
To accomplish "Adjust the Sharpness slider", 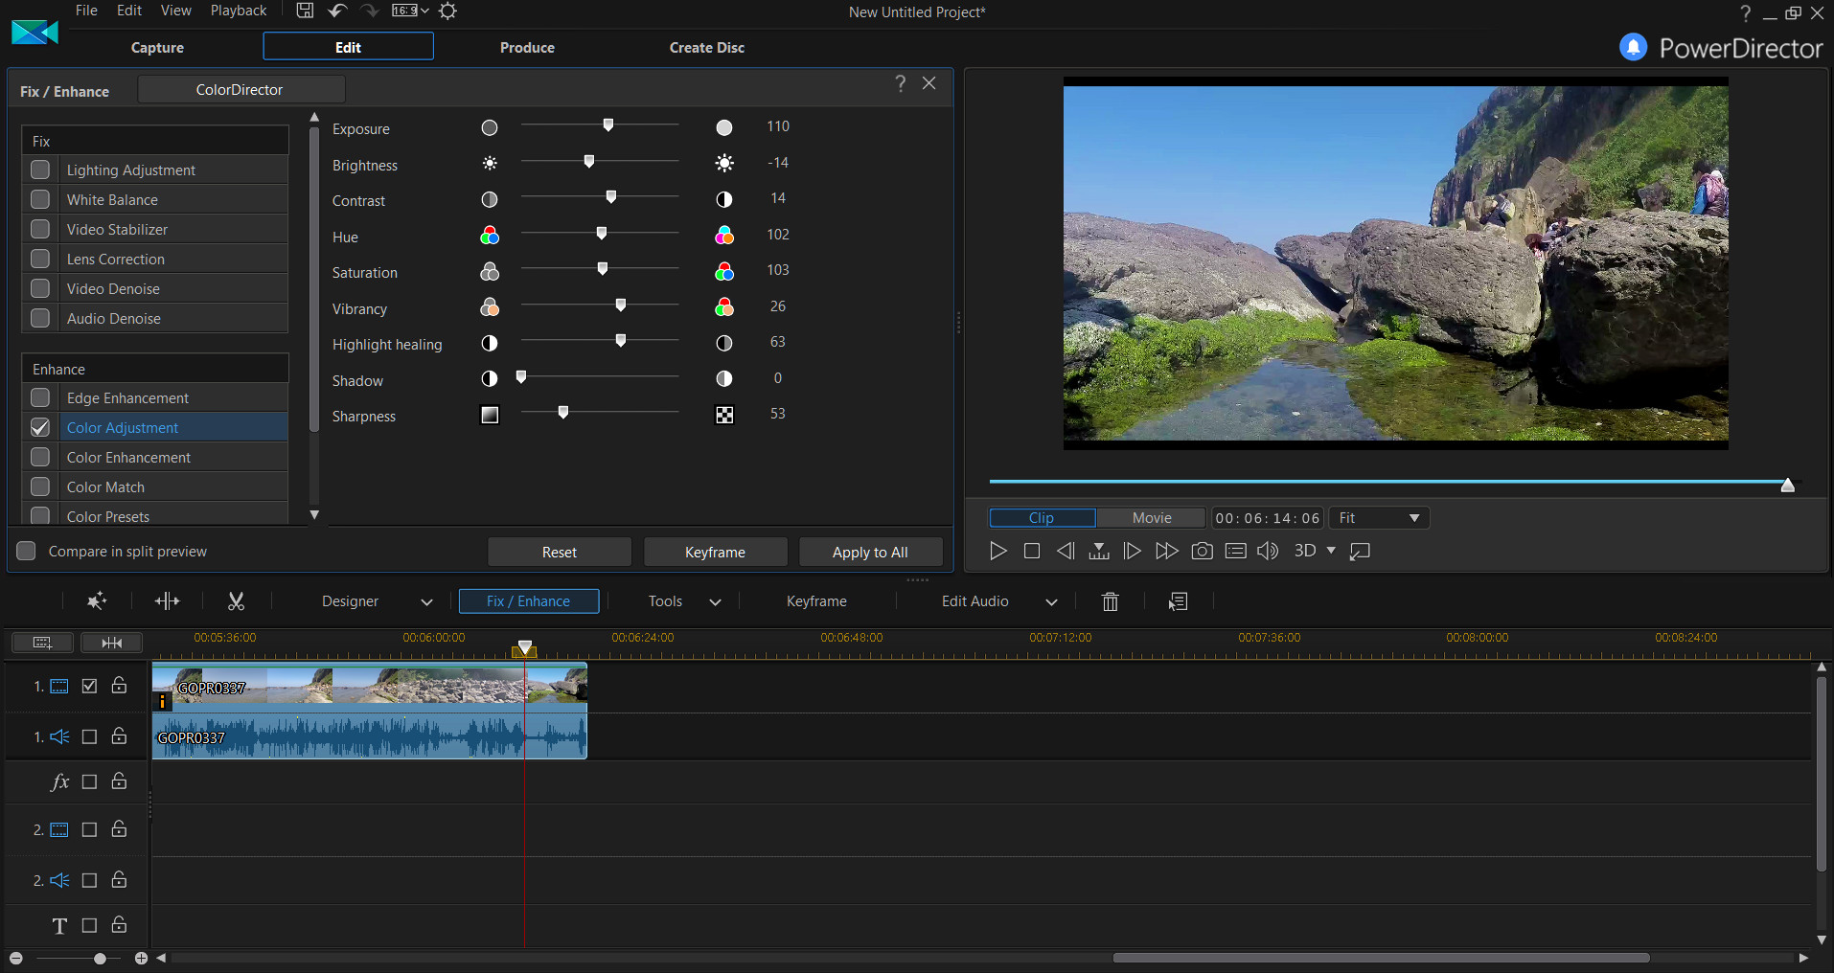I will [562, 413].
